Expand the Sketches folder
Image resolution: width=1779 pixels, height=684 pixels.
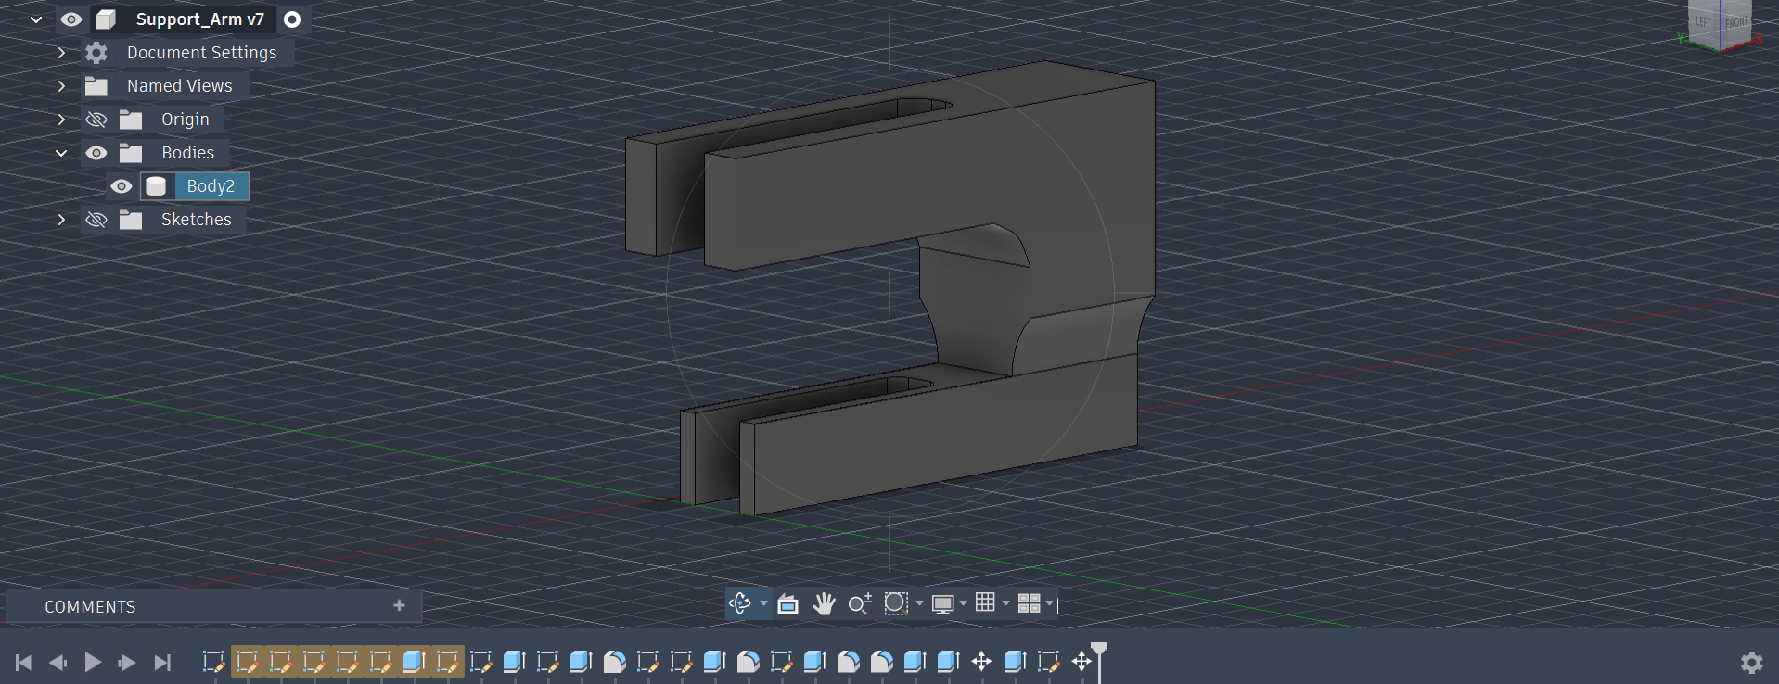[61, 220]
